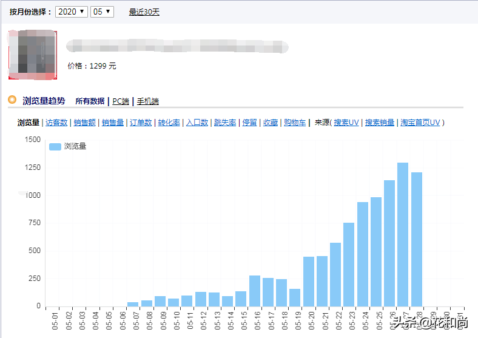The width and height of the screenshot is (478, 338).
Task: Select the 所有数据 tab
Action: (90, 101)
